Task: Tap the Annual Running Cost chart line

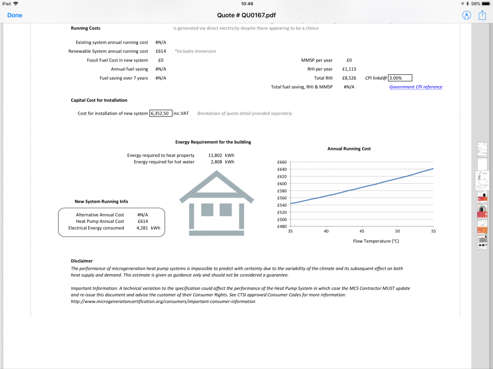Action: click(361, 186)
